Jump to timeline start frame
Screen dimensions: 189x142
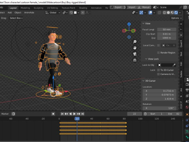pyautogui.click(x=62, y=114)
